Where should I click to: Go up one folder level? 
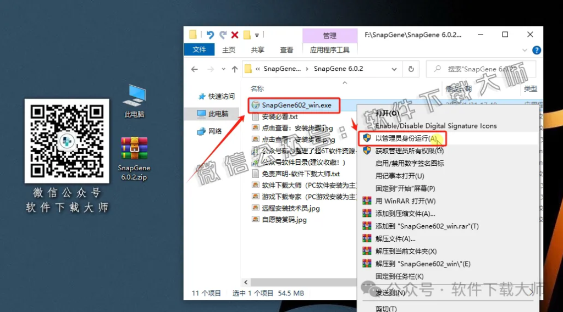[x=235, y=69]
